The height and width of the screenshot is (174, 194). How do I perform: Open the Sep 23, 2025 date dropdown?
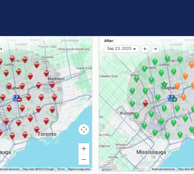(121, 49)
